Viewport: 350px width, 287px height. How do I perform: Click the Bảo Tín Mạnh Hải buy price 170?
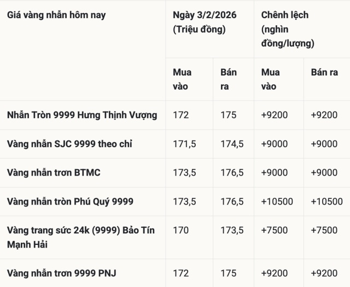pyautogui.click(x=180, y=230)
